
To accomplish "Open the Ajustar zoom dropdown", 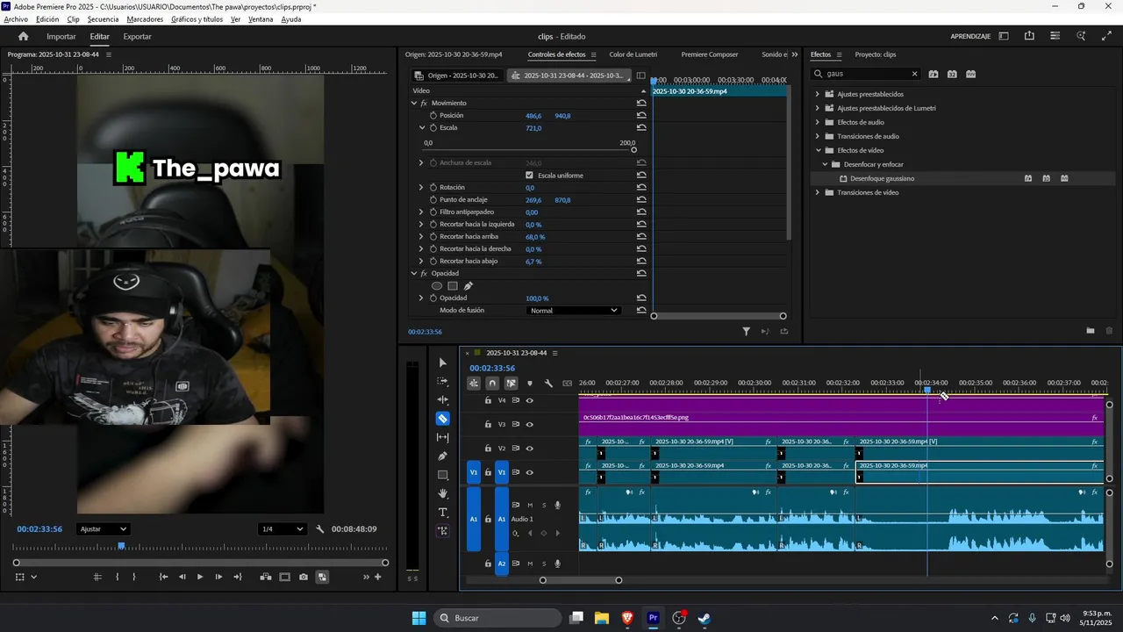I will (x=104, y=529).
